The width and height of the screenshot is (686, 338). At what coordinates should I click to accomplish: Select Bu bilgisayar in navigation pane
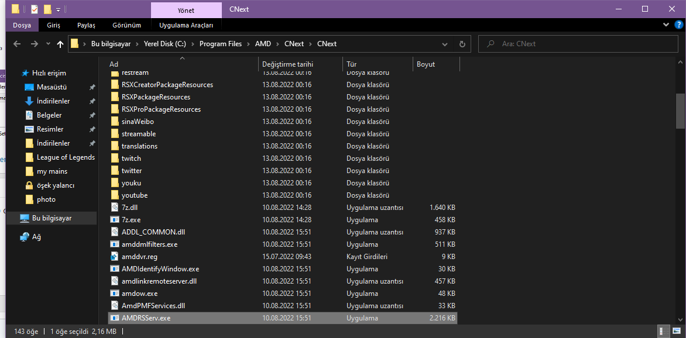tap(52, 218)
